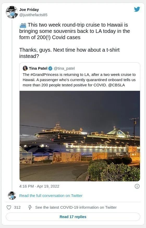Screen dimensions: 146x228
Task: Click the Read 17 replies button
Action: pyautogui.click(x=73, y=217)
